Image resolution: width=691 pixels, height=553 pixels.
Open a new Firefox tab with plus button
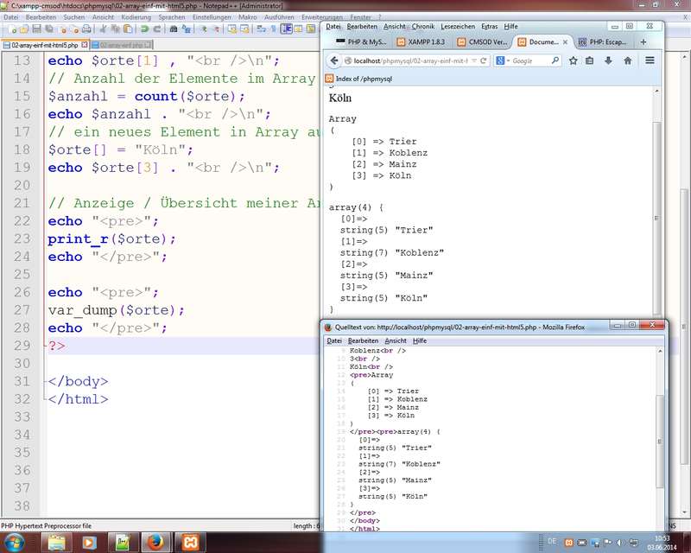(x=643, y=41)
